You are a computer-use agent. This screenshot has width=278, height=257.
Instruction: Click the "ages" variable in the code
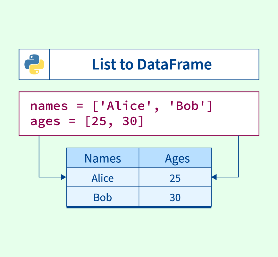pyautogui.click(x=45, y=122)
